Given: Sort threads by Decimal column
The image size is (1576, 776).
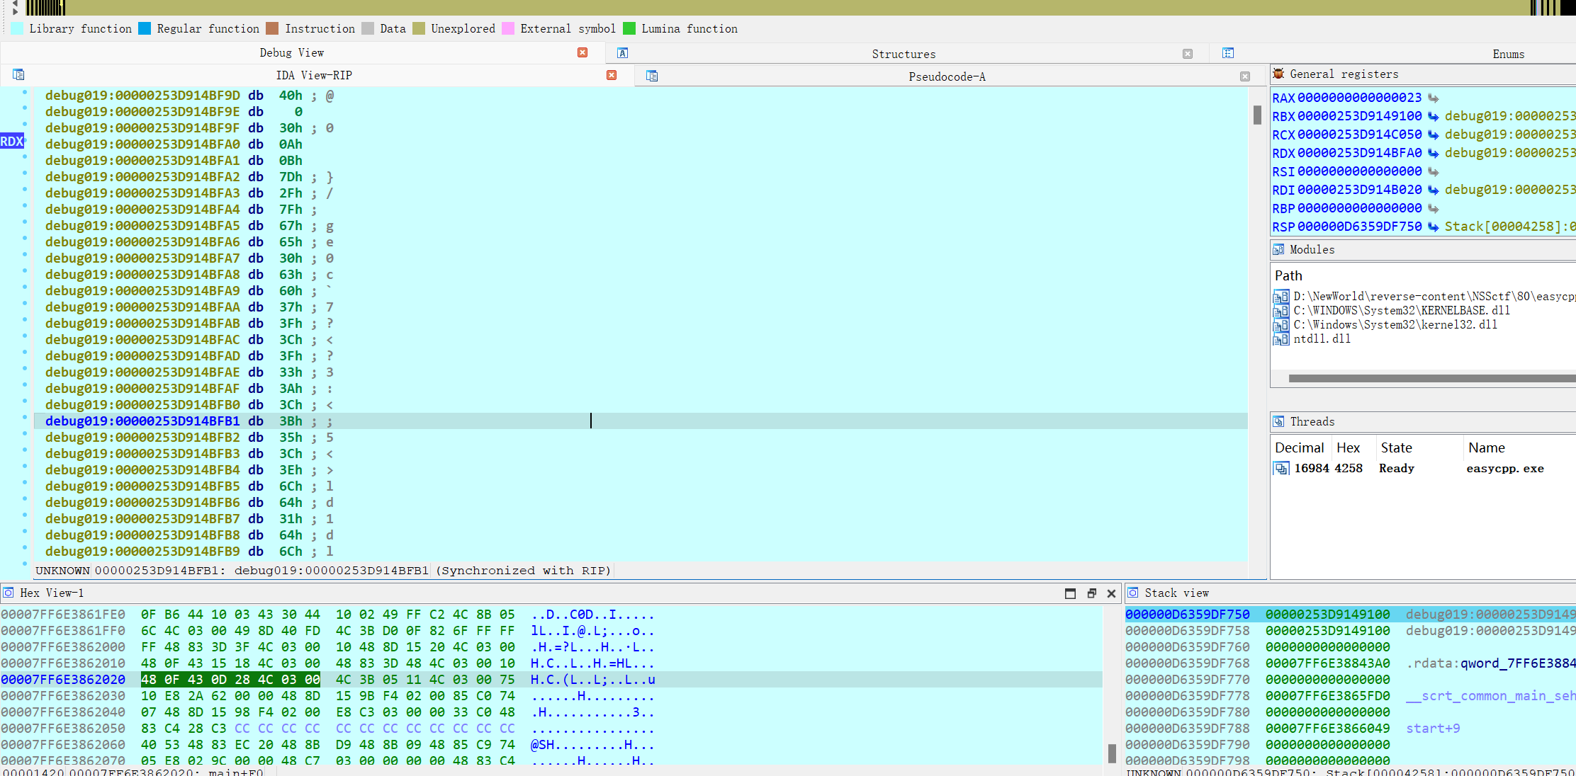Looking at the screenshot, I should (x=1299, y=447).
